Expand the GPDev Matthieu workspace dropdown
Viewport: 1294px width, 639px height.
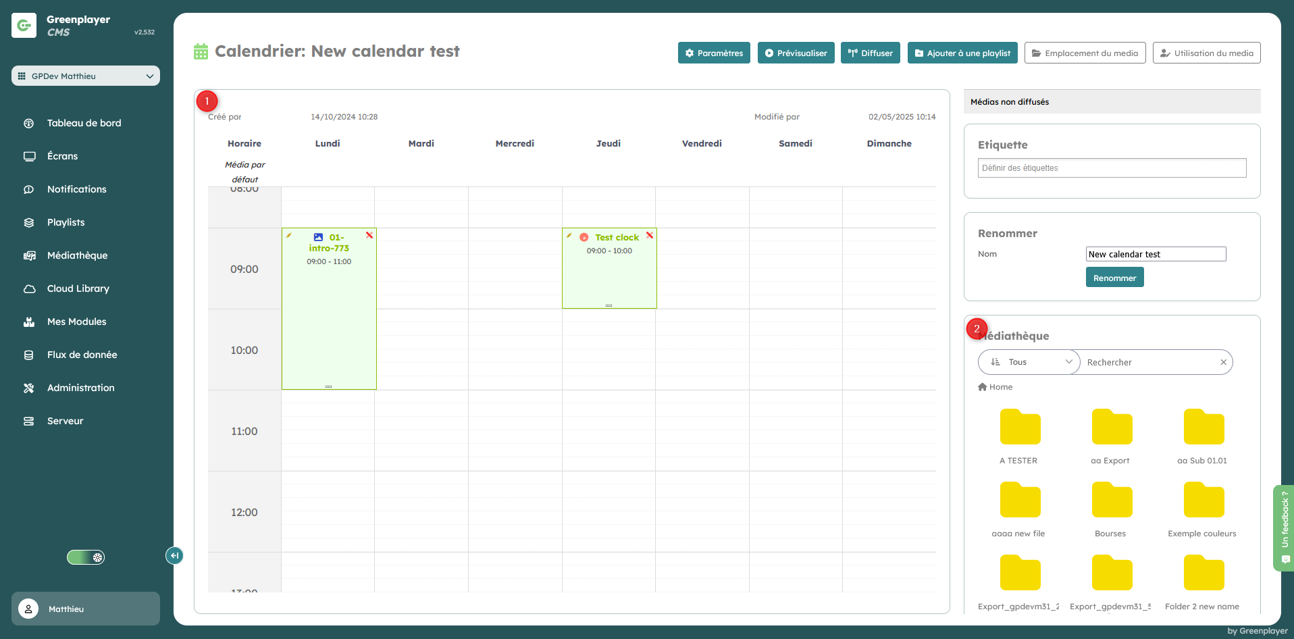pos(86,76)
